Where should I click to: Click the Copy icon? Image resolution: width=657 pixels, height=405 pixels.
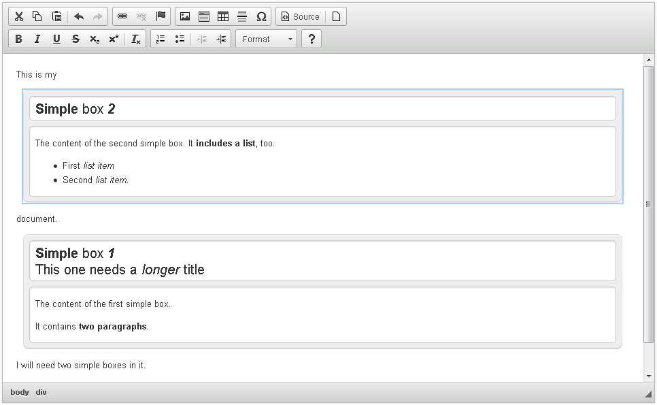click(37, 16)
